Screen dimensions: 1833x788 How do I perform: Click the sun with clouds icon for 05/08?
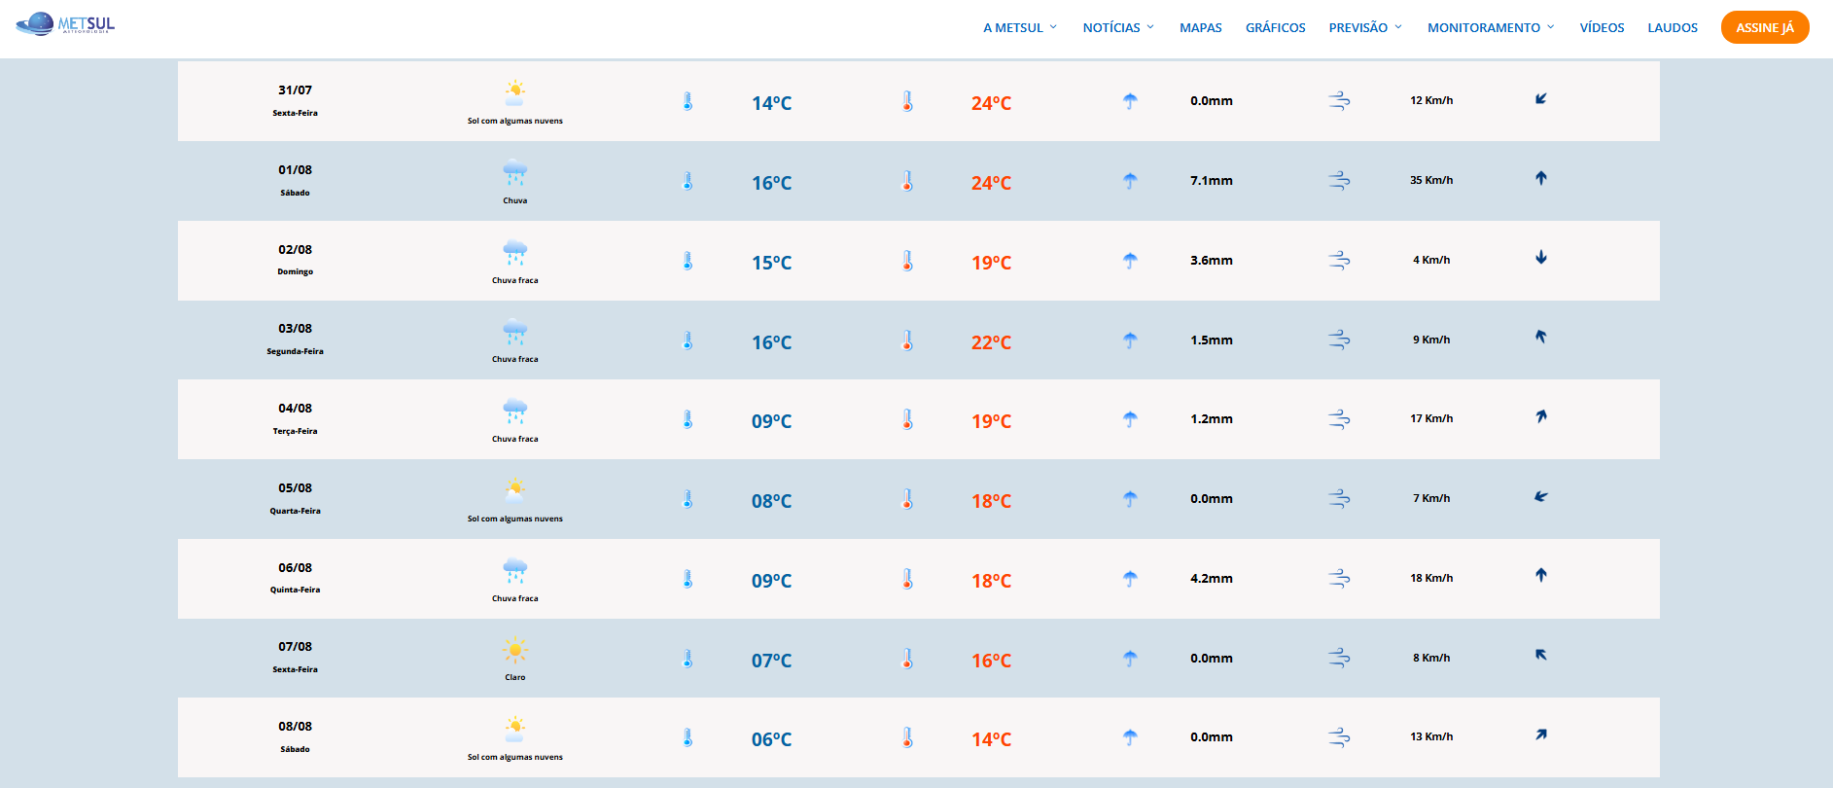[x=514, y=489]
